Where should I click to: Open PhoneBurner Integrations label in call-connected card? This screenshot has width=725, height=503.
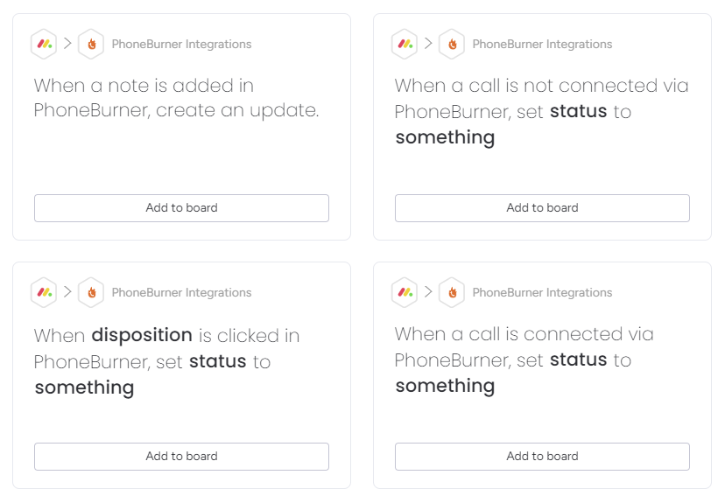(542, 292)
